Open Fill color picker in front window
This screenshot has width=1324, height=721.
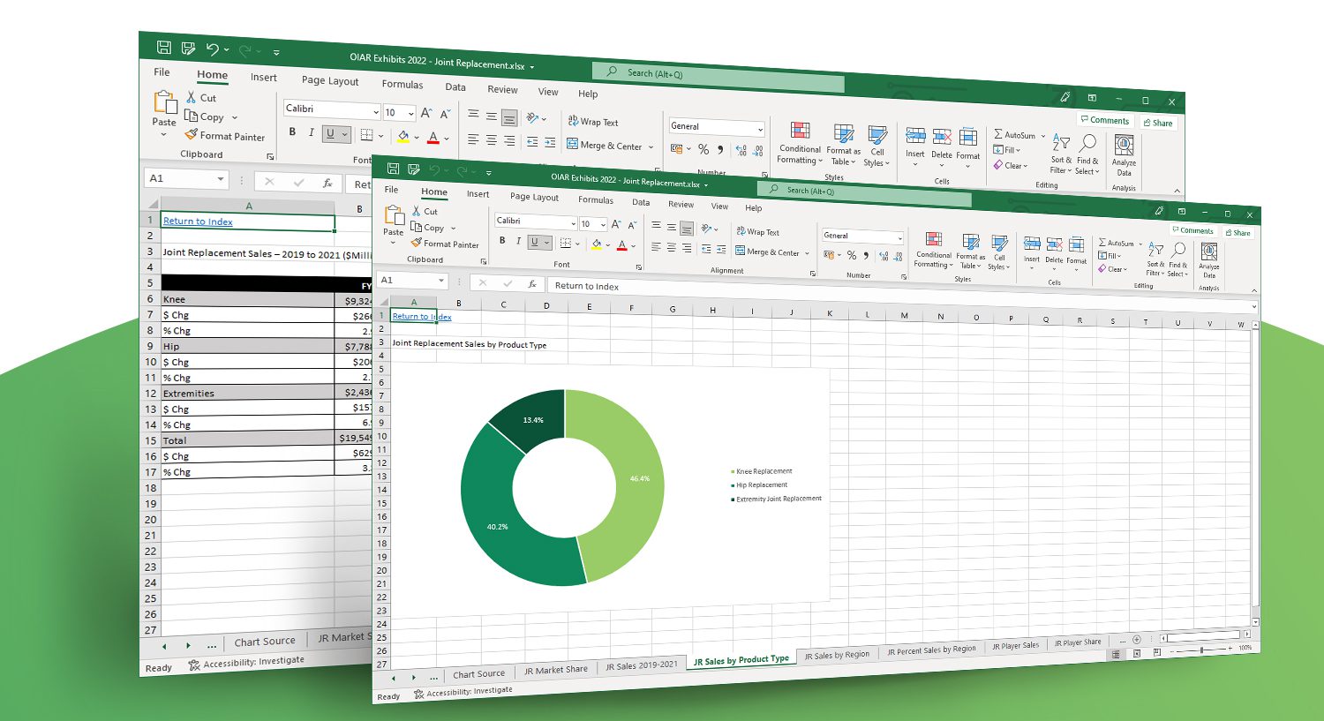click(607, 244)
